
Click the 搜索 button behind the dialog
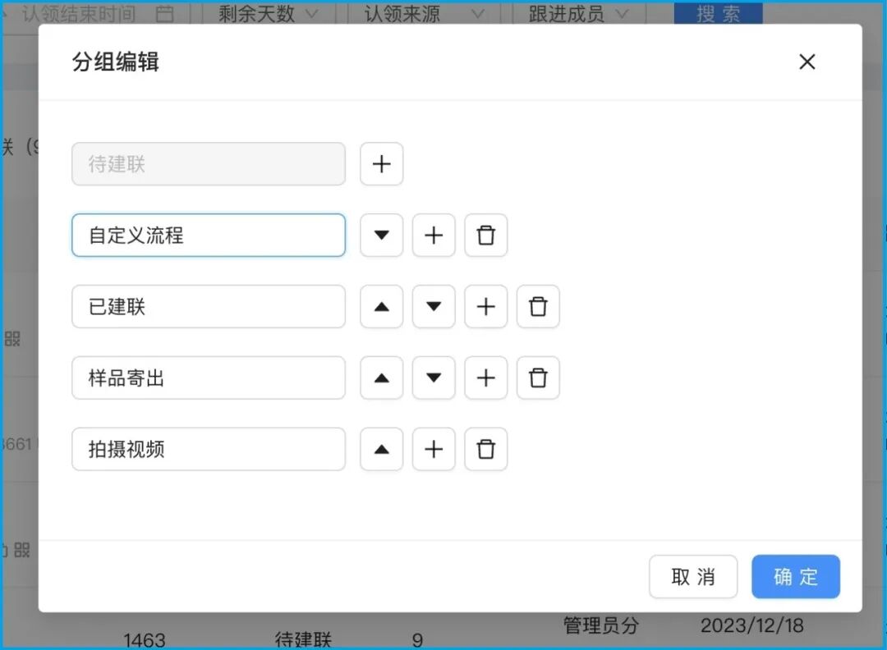[x=718, y=13]
